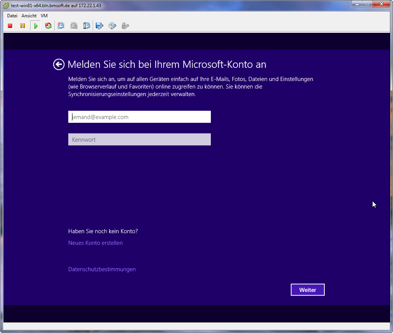Click the heading Melden Sie sich bei Ihrem Microsoft-Konto an

[167, 64]
